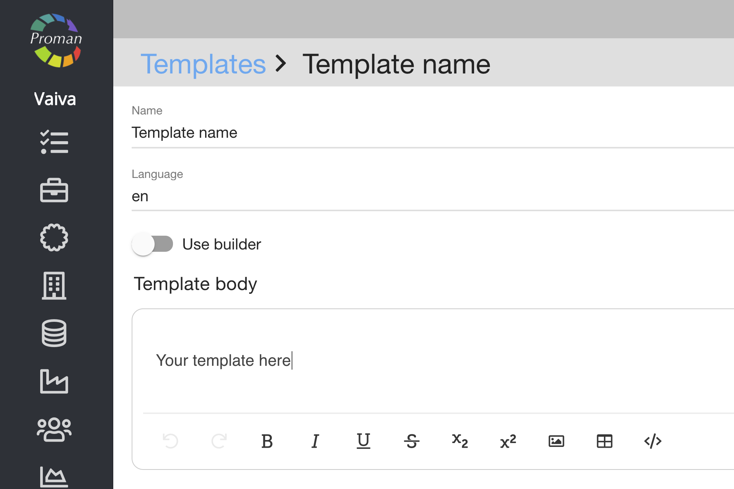Click the Bold formatting button
The height and width of the screenshot is (489, 734).
267,441
